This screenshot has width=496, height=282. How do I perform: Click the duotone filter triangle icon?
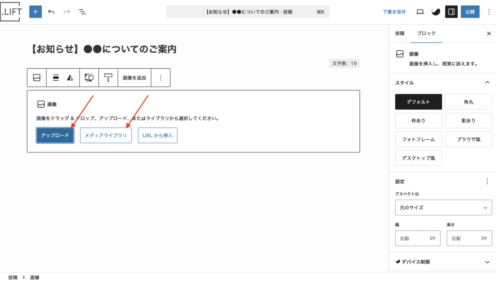pyautogui.click(x=70, y=77)
